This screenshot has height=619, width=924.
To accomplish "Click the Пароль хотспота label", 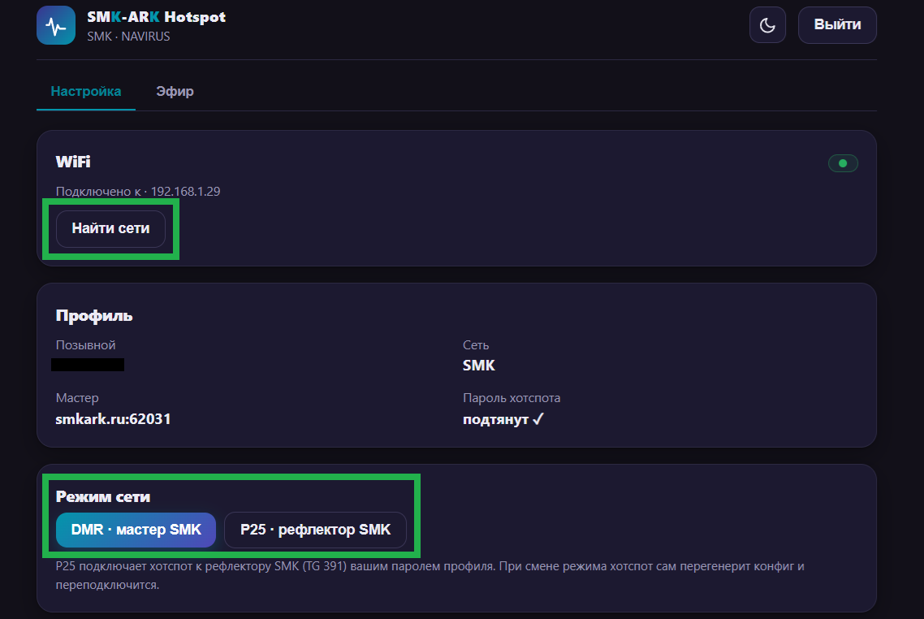I will (512, 398).
